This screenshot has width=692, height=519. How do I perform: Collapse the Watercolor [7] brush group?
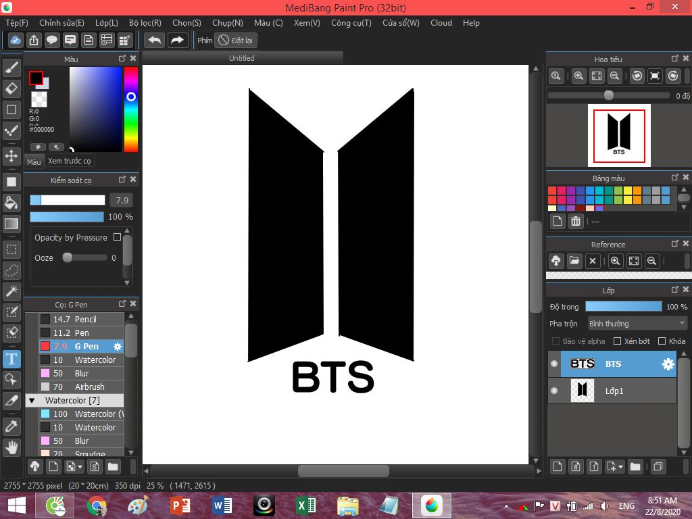click(32, 401)
